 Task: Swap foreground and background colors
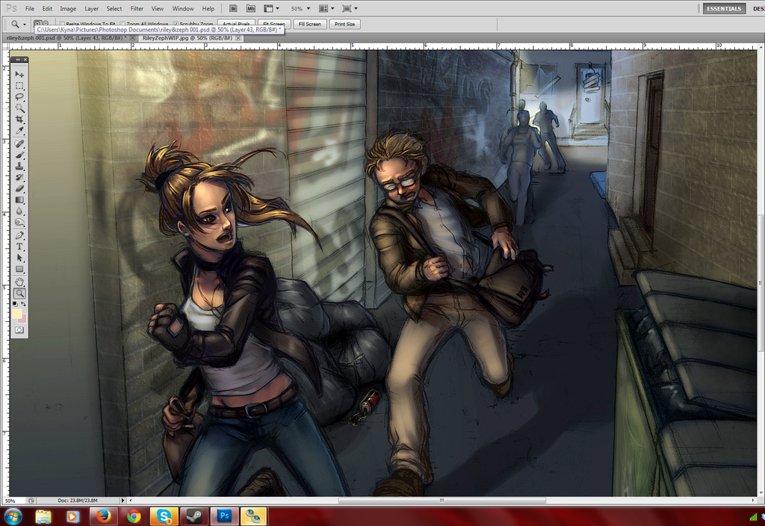pyautogui.click(x=23, y=304)
